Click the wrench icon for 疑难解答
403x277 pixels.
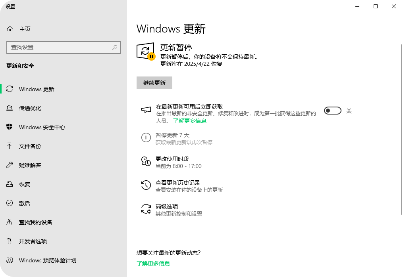(10, 165)
